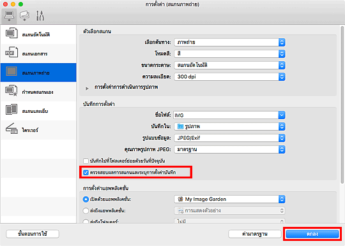This screenshot has height=246, width=345.
Task: Click the บันทึกการตั้งค่า section heading
Action: point(99,104)
